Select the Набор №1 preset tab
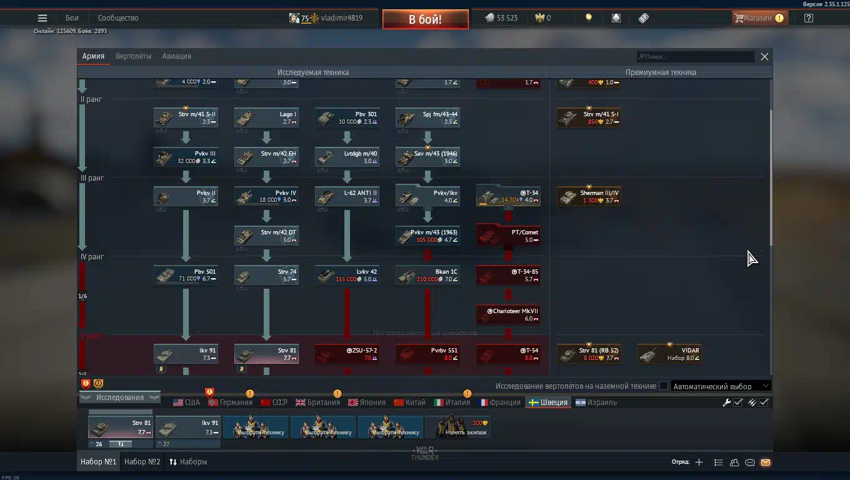 tap(98, 462)
